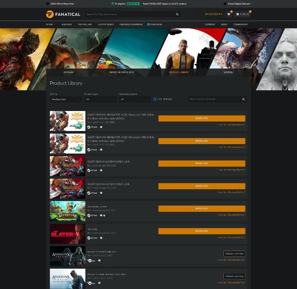
Task: Click the 100% Official Keys shield icon
Action: [x=48, y=4]
